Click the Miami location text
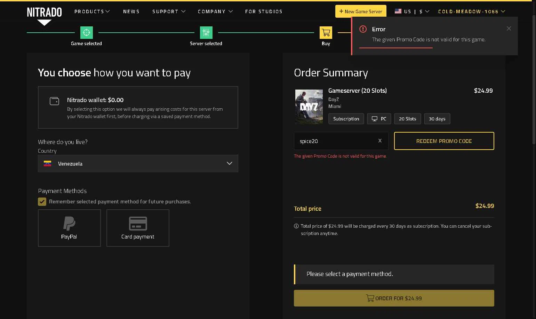The height and width of the screenshot is (319, 536). point(335,106)
